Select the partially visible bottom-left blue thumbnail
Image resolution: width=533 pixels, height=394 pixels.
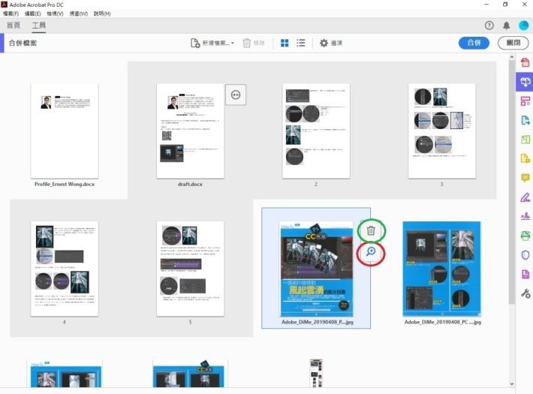65,373
